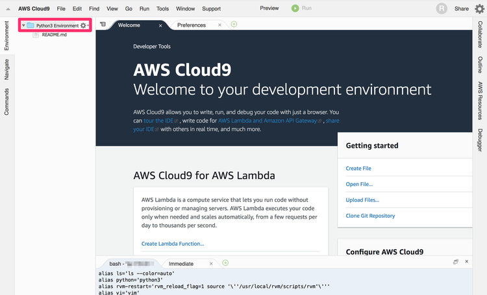Click the Clone Git Repository link
This screenshot has width=487, height=295.
370,216
